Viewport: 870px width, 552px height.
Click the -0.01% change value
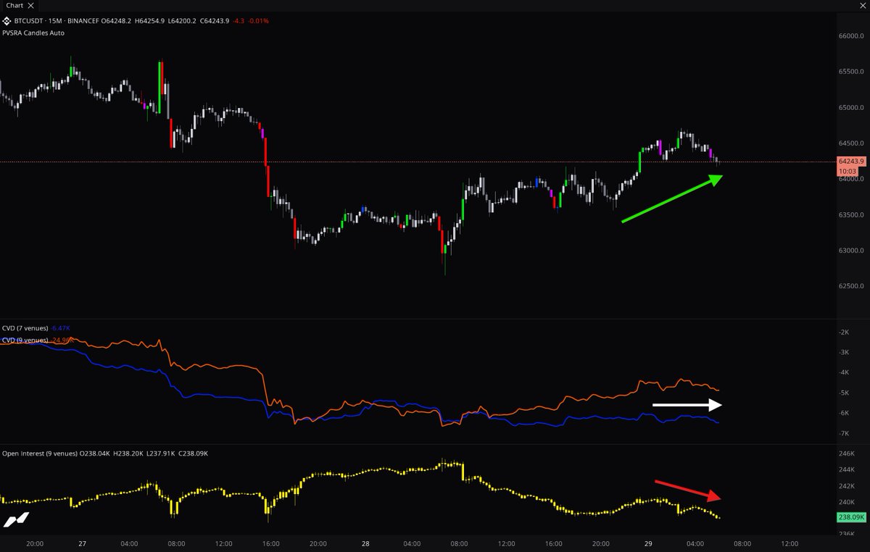pyautogui.click(x=257, y=21)
